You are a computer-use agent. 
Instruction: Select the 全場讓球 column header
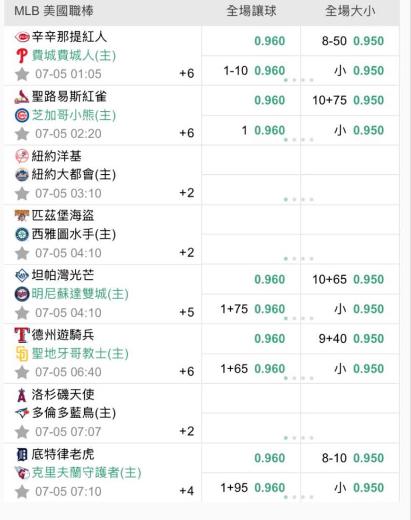point(251,11)
